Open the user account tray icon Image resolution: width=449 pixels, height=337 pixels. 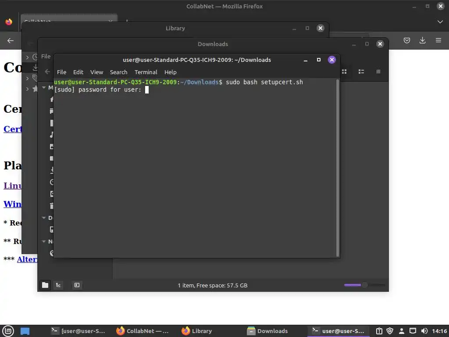[x=402, y=331]
